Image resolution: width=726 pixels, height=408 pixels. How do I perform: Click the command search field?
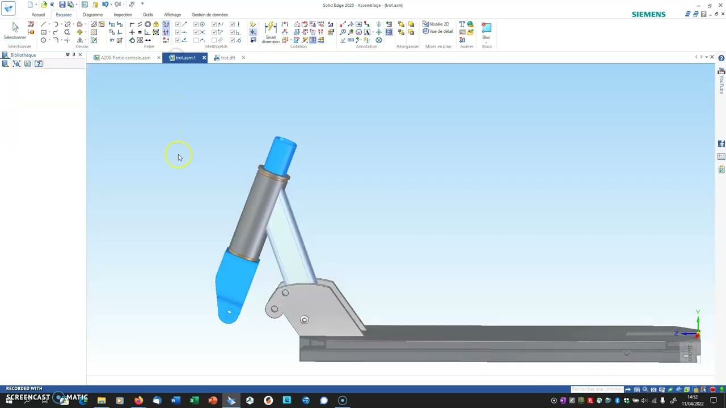tap(597, 389)
